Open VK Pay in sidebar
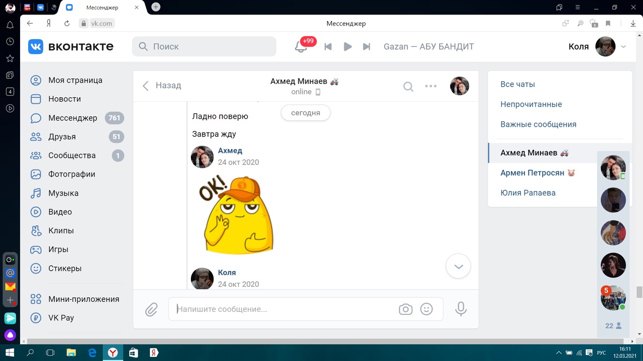Screen dimensions: 643x361 click(x=61, y=318)
